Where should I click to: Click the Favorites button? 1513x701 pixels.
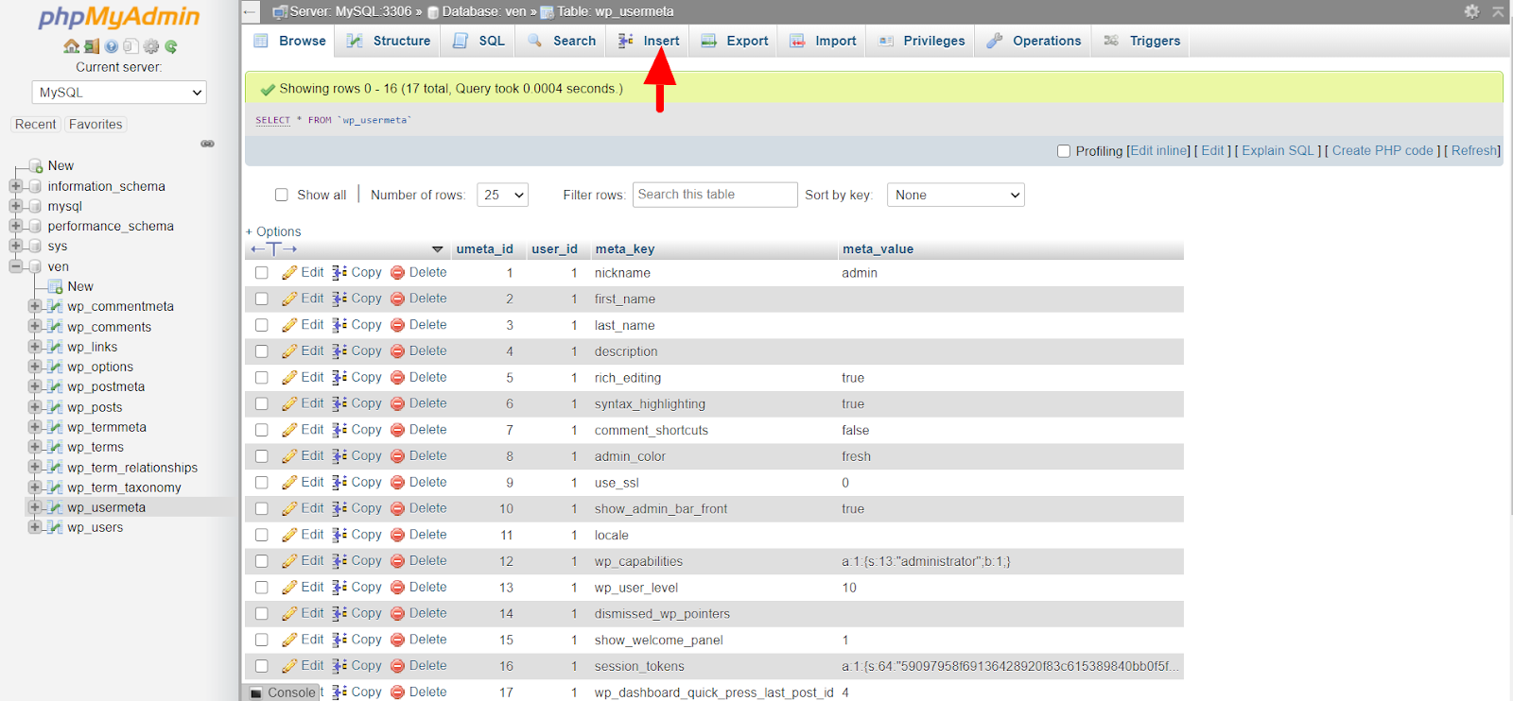click(96, 124)
